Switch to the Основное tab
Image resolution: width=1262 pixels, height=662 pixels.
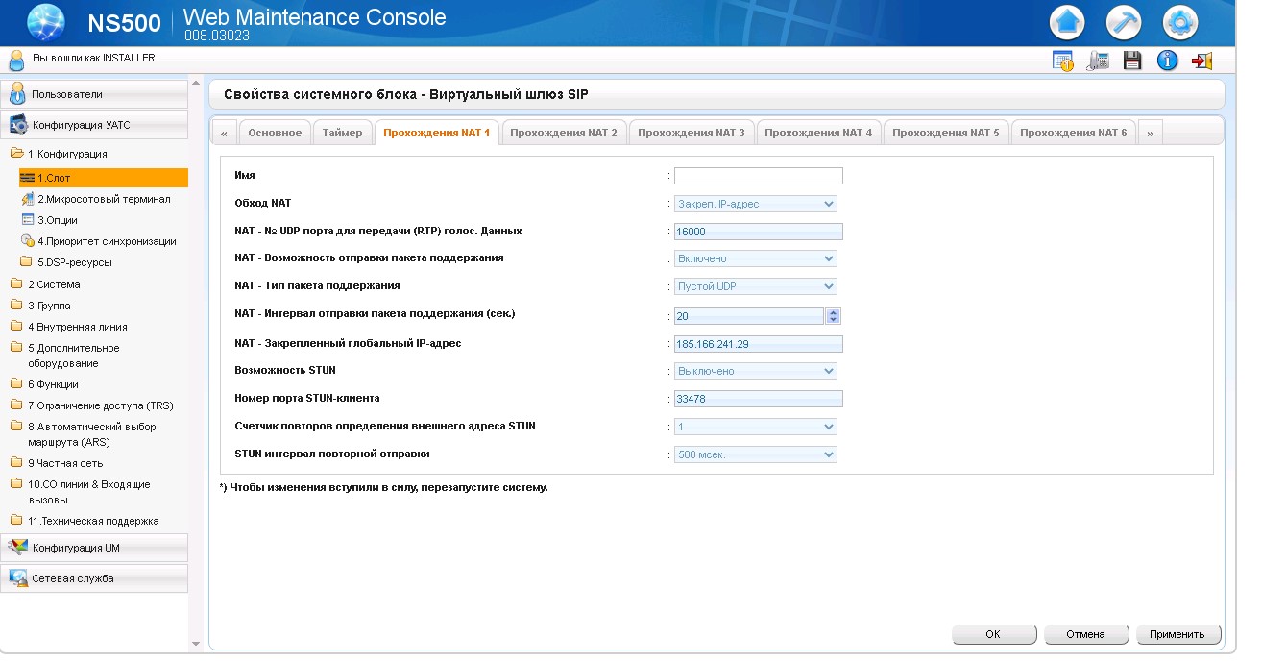(275, 133)
